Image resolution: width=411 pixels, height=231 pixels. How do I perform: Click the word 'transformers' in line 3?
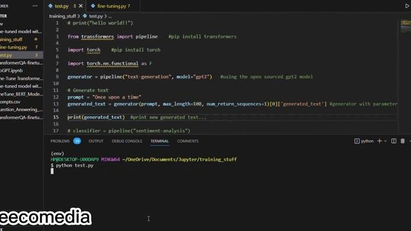pos(98,37)
